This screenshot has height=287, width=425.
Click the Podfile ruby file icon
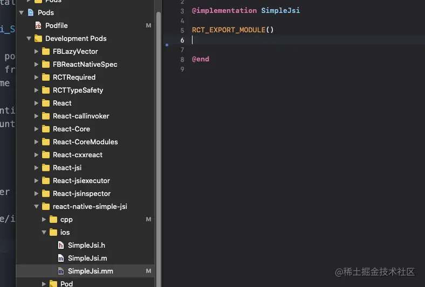pos(38,25)
